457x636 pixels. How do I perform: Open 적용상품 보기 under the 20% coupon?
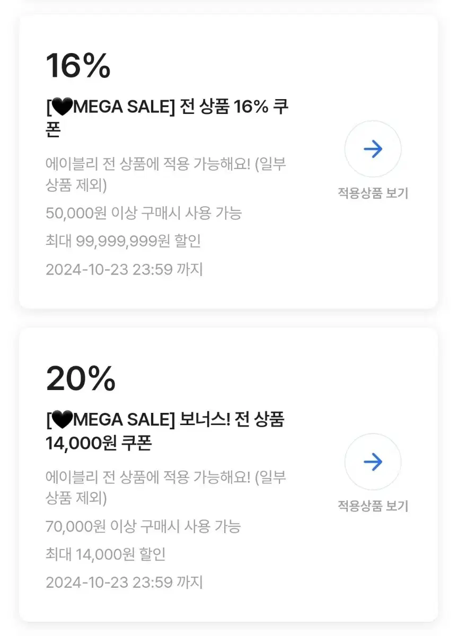pyautogui.click(x=373, y=506)
